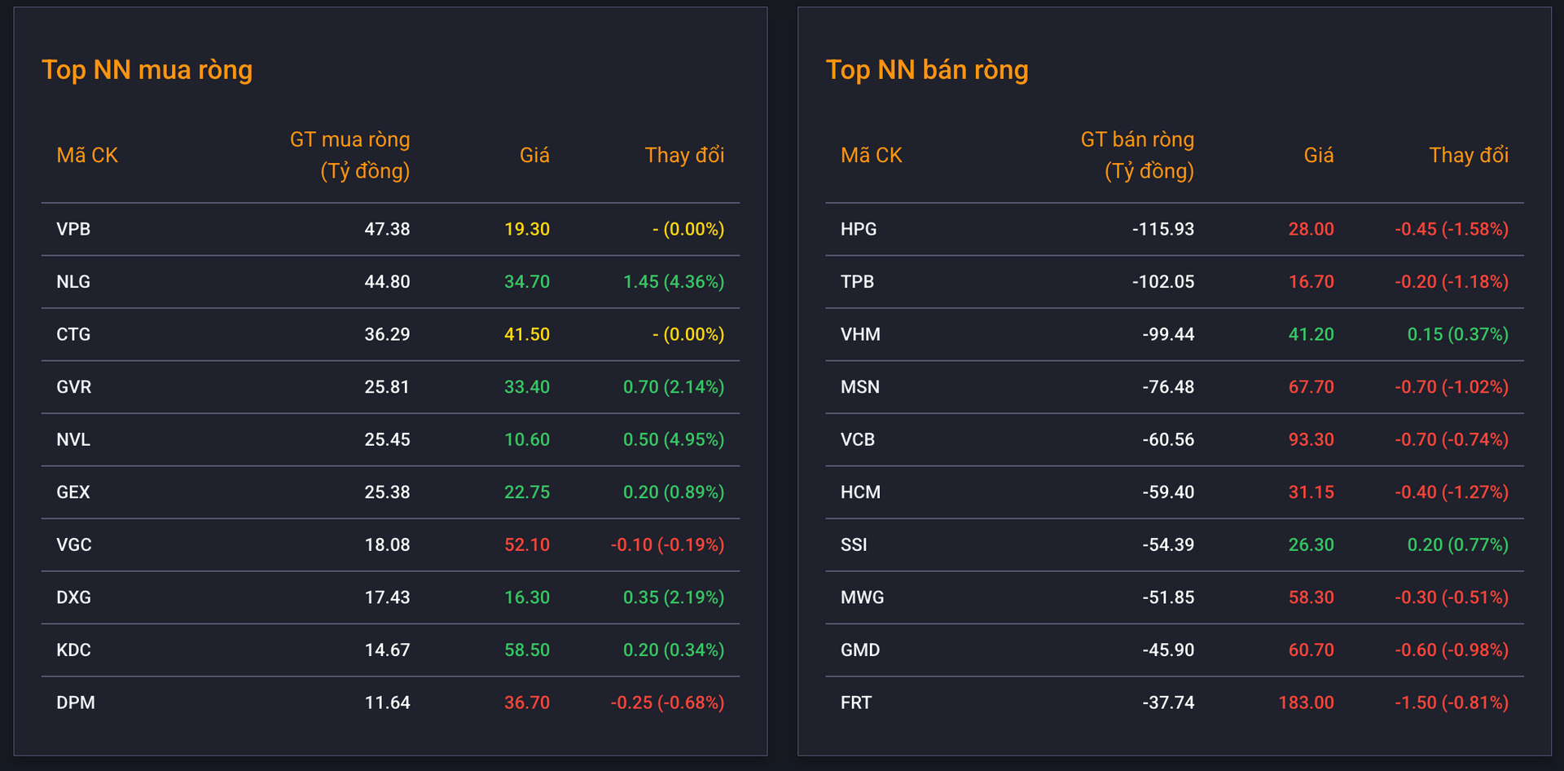The width and height of the screenshot is (1564, 771).
Task: Select the MSN stock code
Action: [x=860, y=387]
